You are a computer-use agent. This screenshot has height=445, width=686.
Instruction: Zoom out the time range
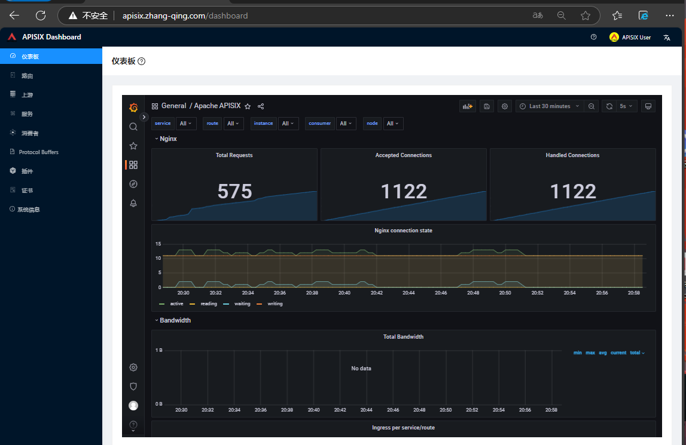(x=592, y=106)
